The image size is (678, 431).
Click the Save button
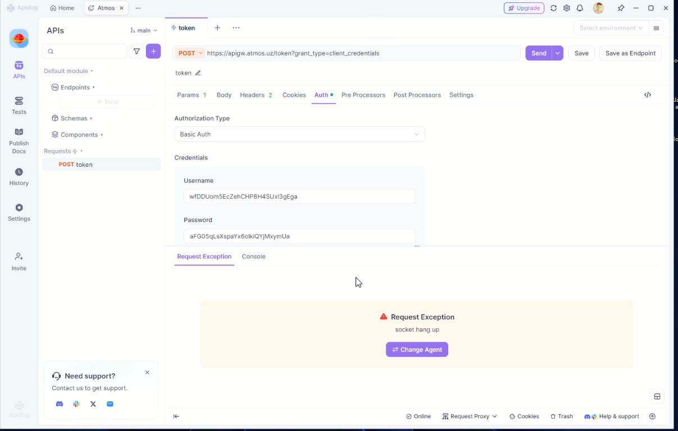click(581, 53)
